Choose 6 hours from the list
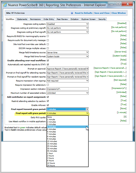This screenshot has height=173, width=136. [67, 161]
